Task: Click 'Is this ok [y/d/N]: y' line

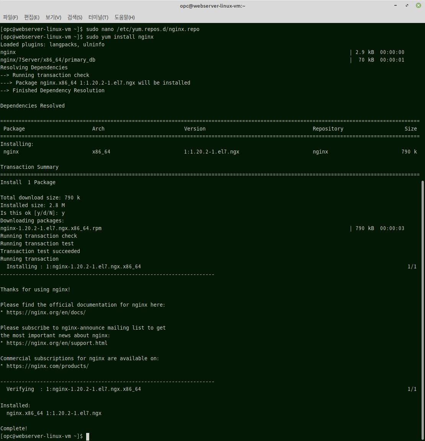Action: click(33, 213)
